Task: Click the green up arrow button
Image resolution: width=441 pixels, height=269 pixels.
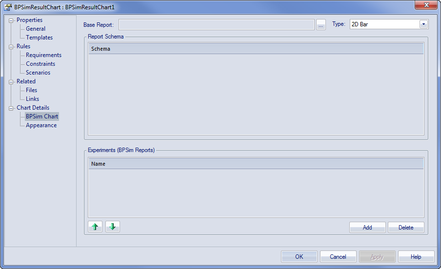Action: 95,227
